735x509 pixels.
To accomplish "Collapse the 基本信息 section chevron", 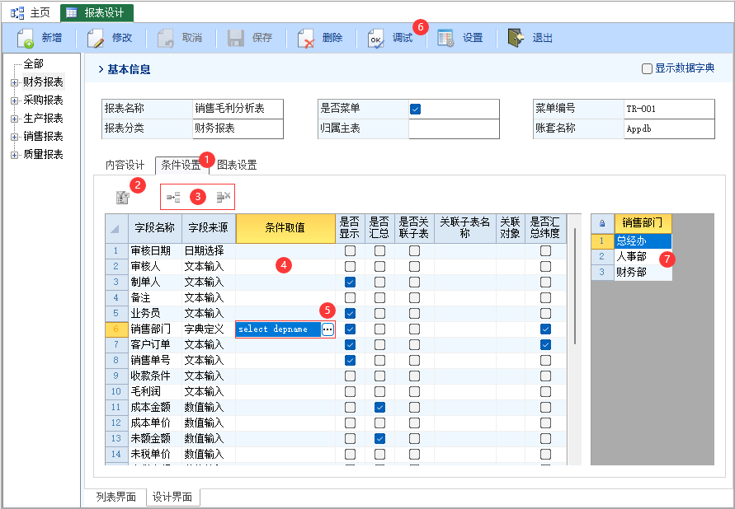I will coord(101,69).
